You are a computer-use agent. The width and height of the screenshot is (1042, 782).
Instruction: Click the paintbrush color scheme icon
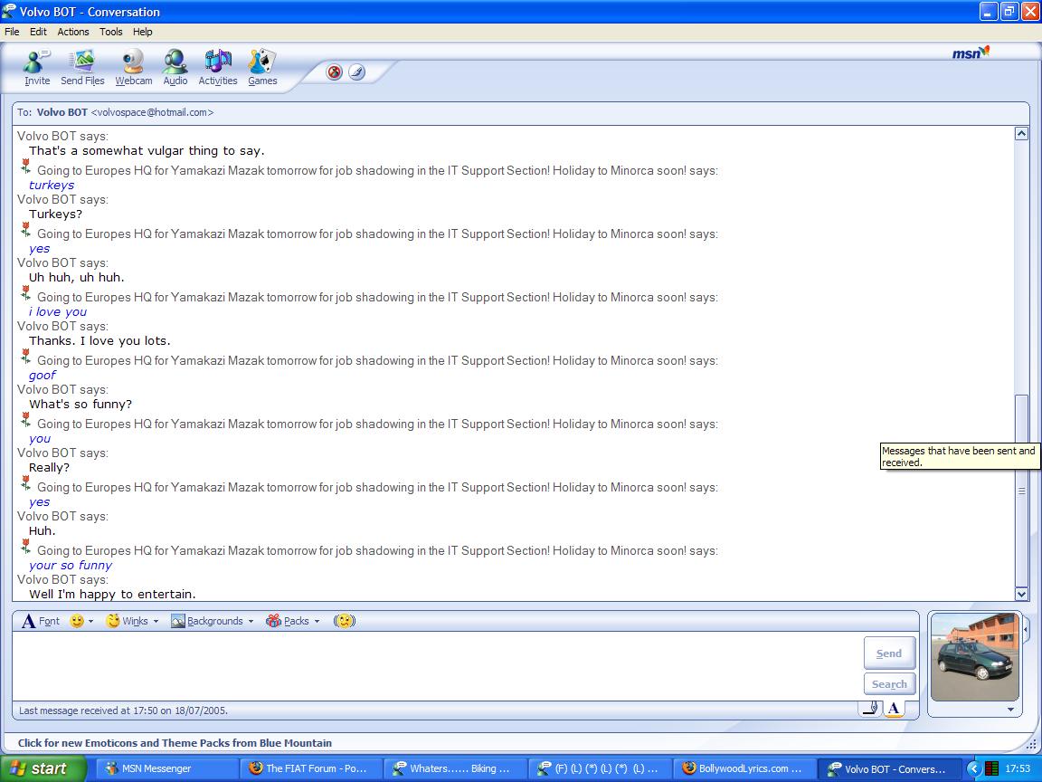pos(357,72)
